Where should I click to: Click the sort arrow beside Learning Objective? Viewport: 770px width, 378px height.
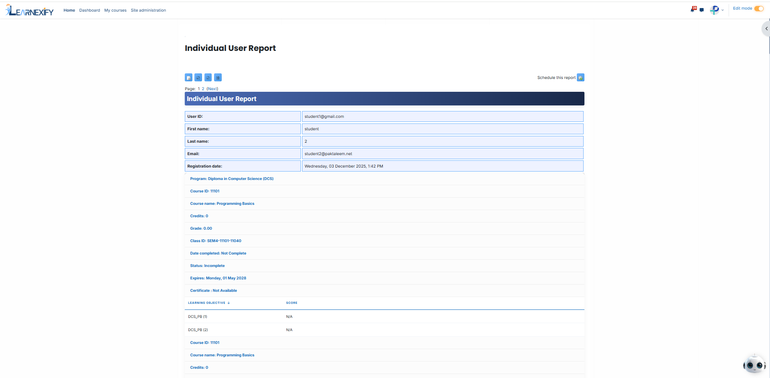pos(229,303)
